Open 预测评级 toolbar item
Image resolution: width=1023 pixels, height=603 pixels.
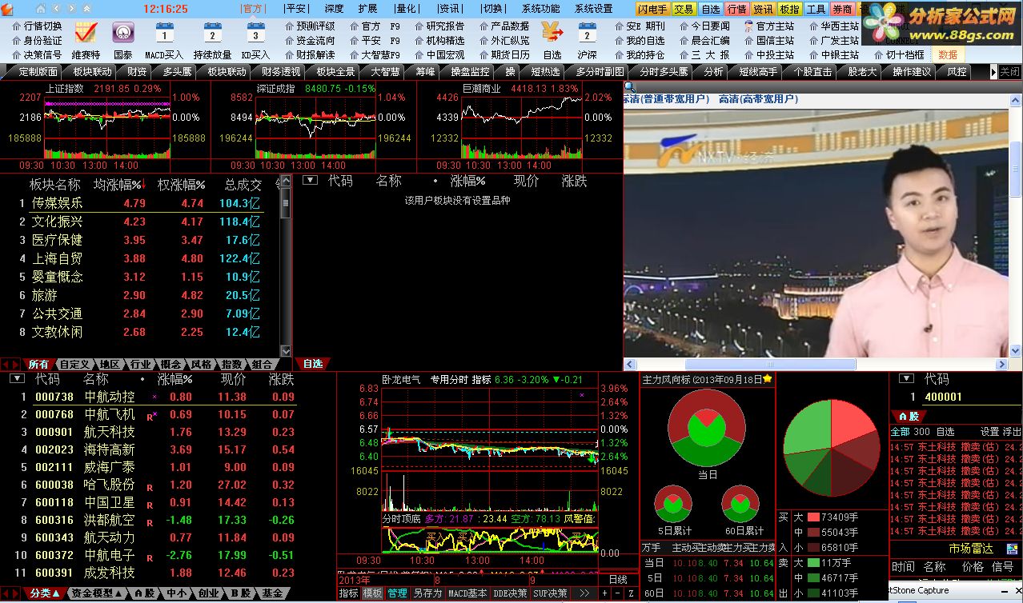click(309, 26)
